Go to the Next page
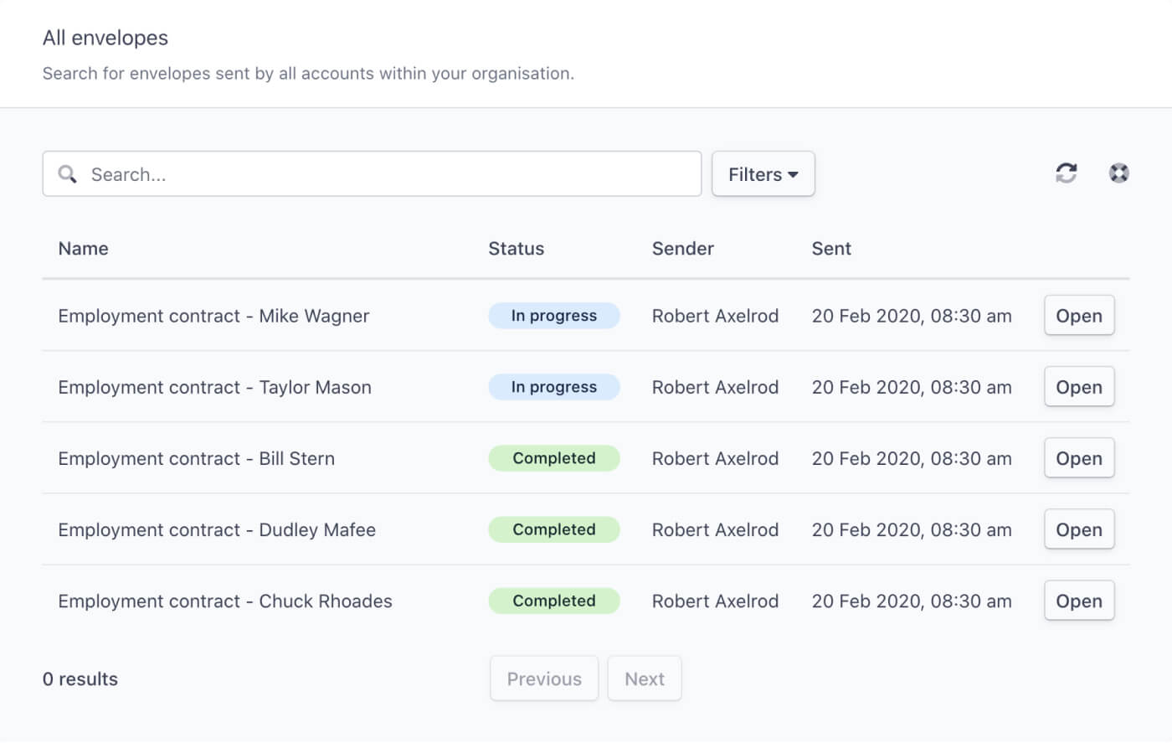1172x743 pixels. click(x=645, y=679)
